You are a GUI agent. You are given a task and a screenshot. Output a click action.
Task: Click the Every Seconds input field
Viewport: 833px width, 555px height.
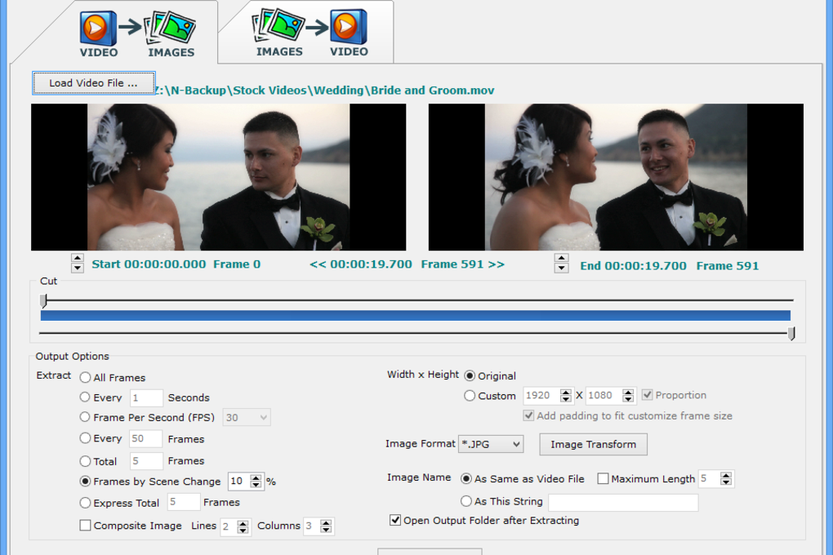(x=146, y=397)
